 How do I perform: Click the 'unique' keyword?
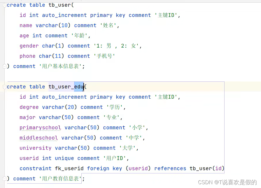coord(64,158)
